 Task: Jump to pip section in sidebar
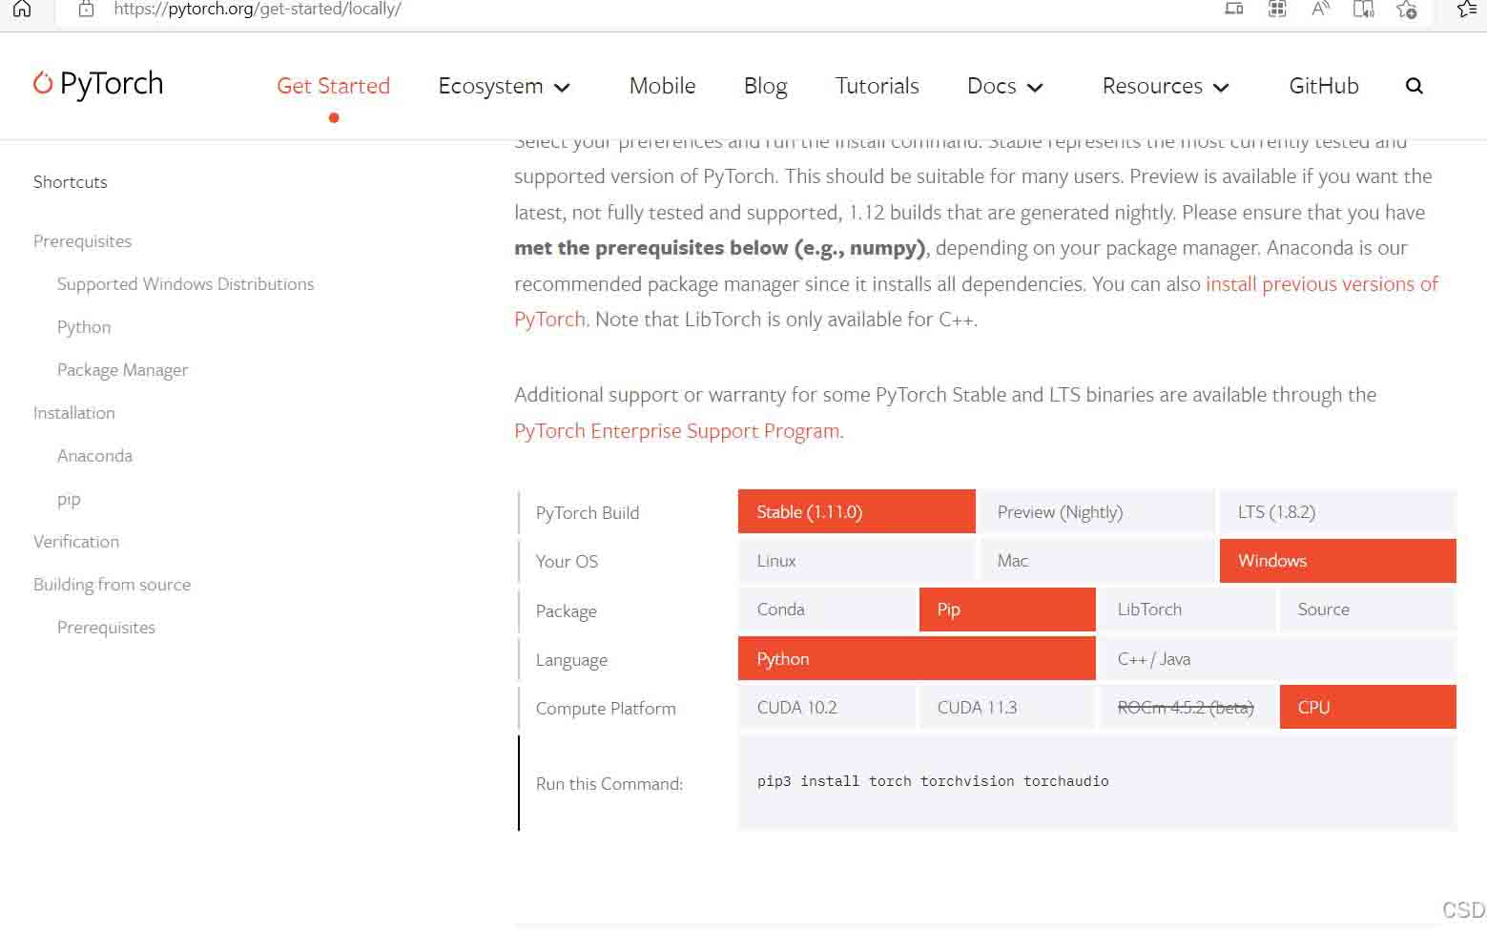69,500
